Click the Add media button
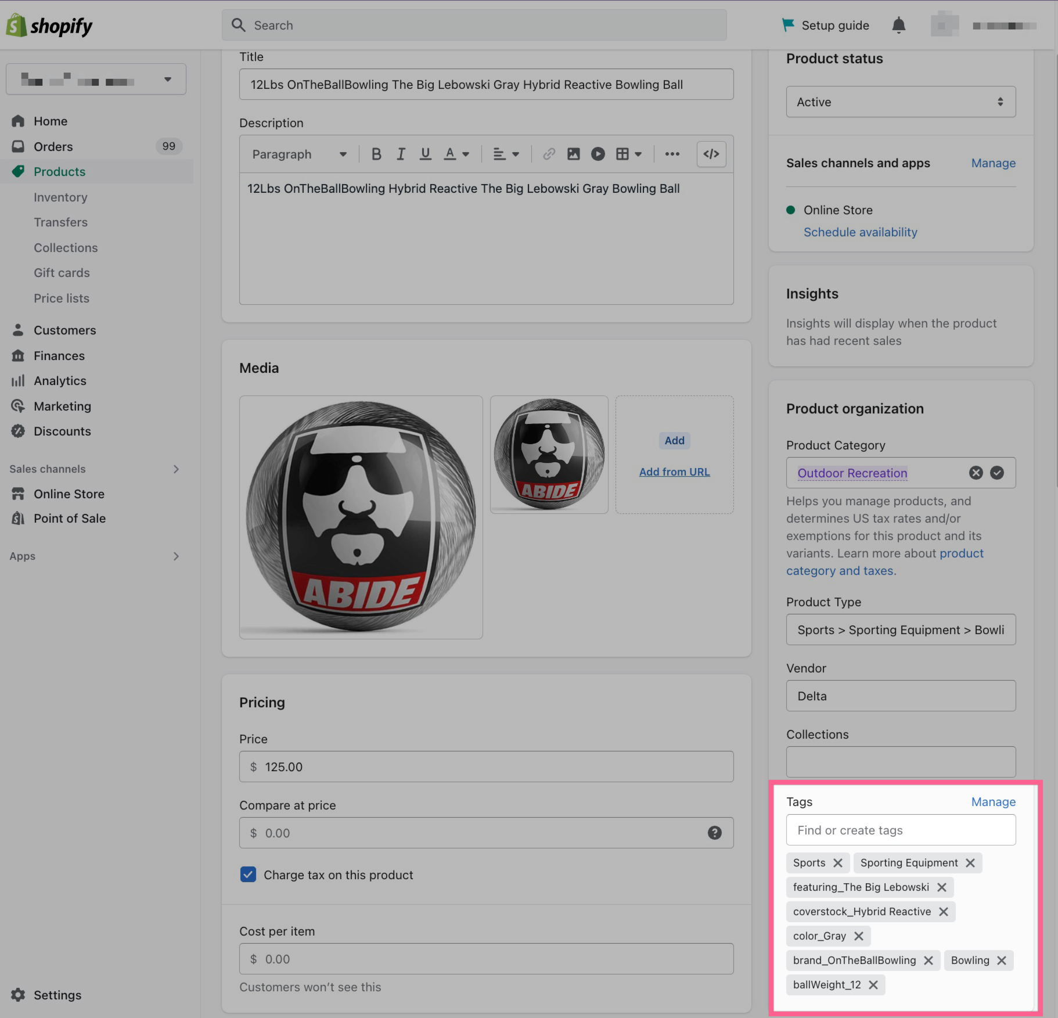Image resolution: width=1058 pixels, height=1018 pixels. (x=674, y=441)
